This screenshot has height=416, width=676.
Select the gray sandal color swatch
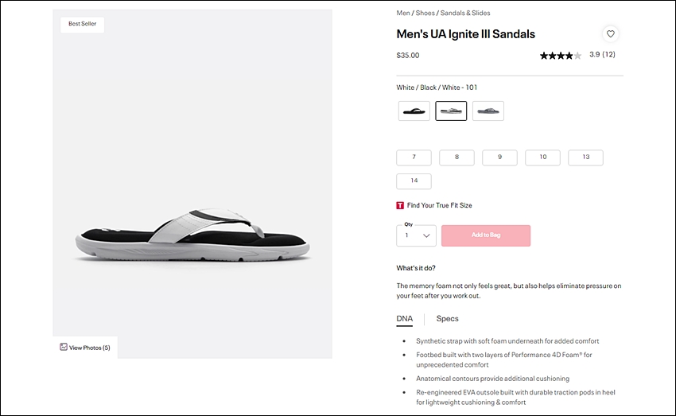point(488,111)
